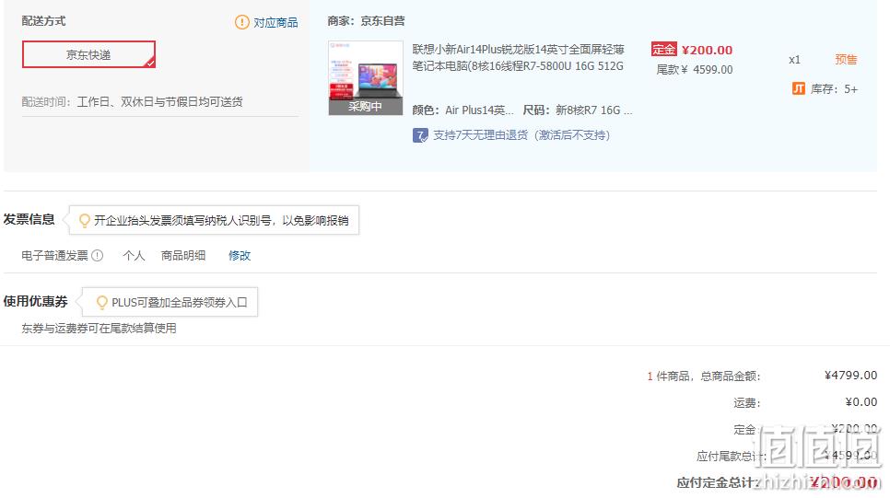Click the 预售 presale label

[x=846, y=60]
